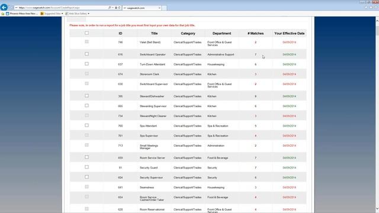379x213 pixels.
Task: Open a new browser tab
Action: [164, 8]
